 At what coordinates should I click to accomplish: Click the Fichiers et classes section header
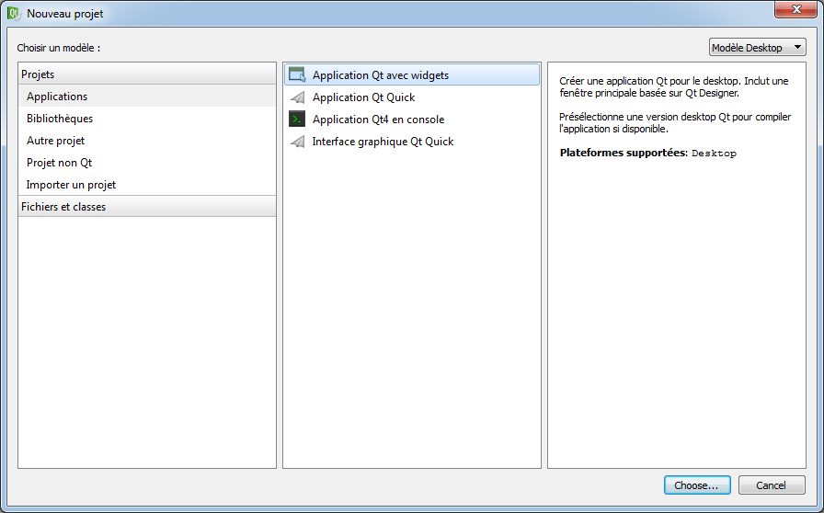146,207
